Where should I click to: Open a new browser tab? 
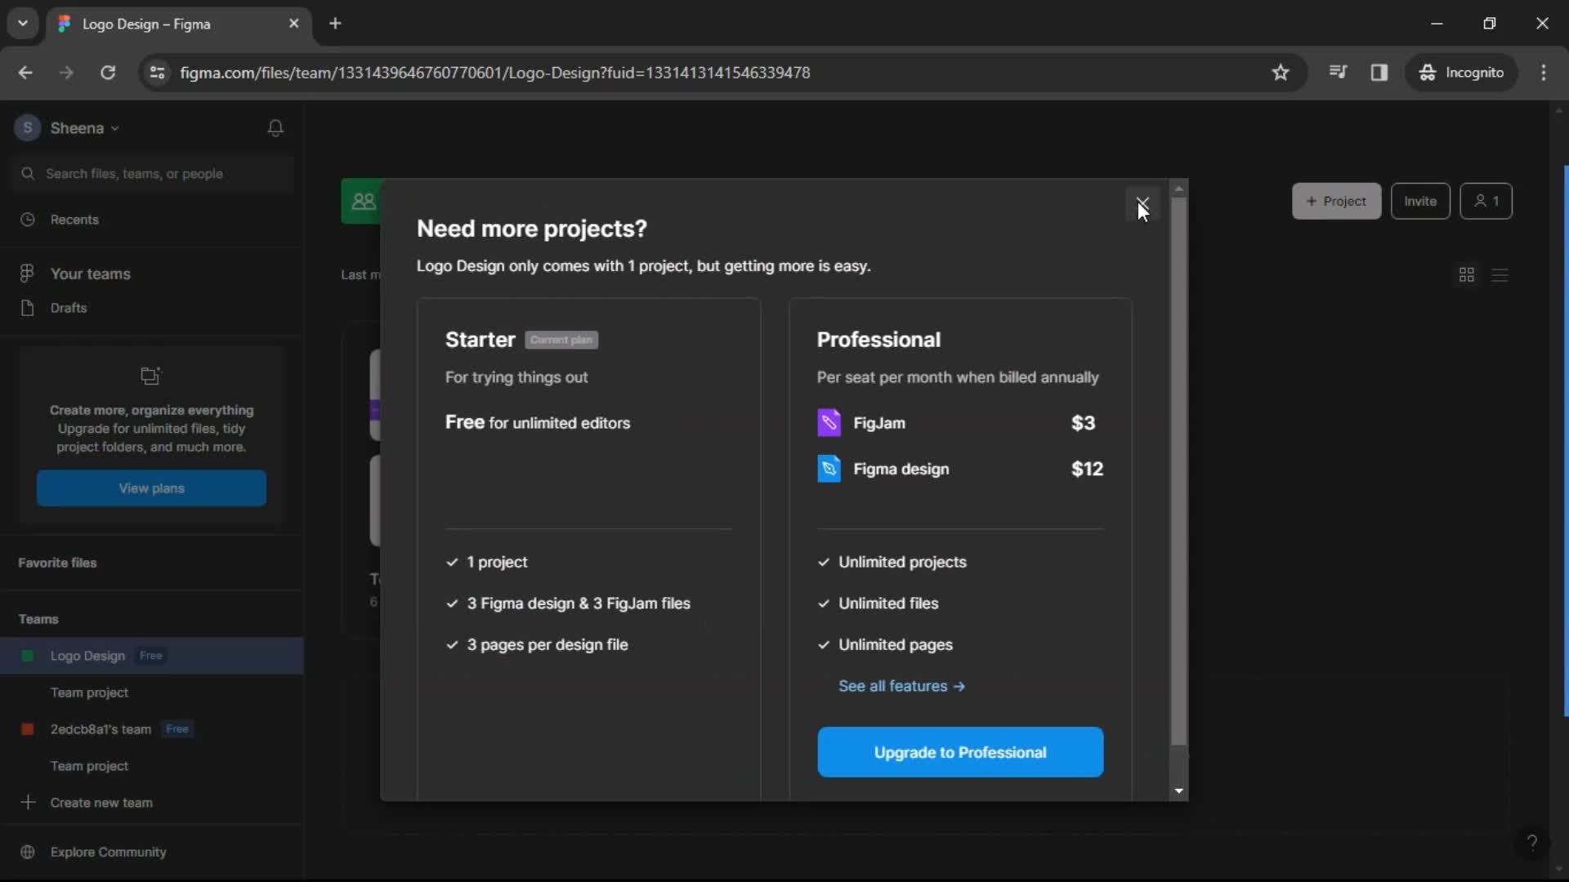click(335, 24)
